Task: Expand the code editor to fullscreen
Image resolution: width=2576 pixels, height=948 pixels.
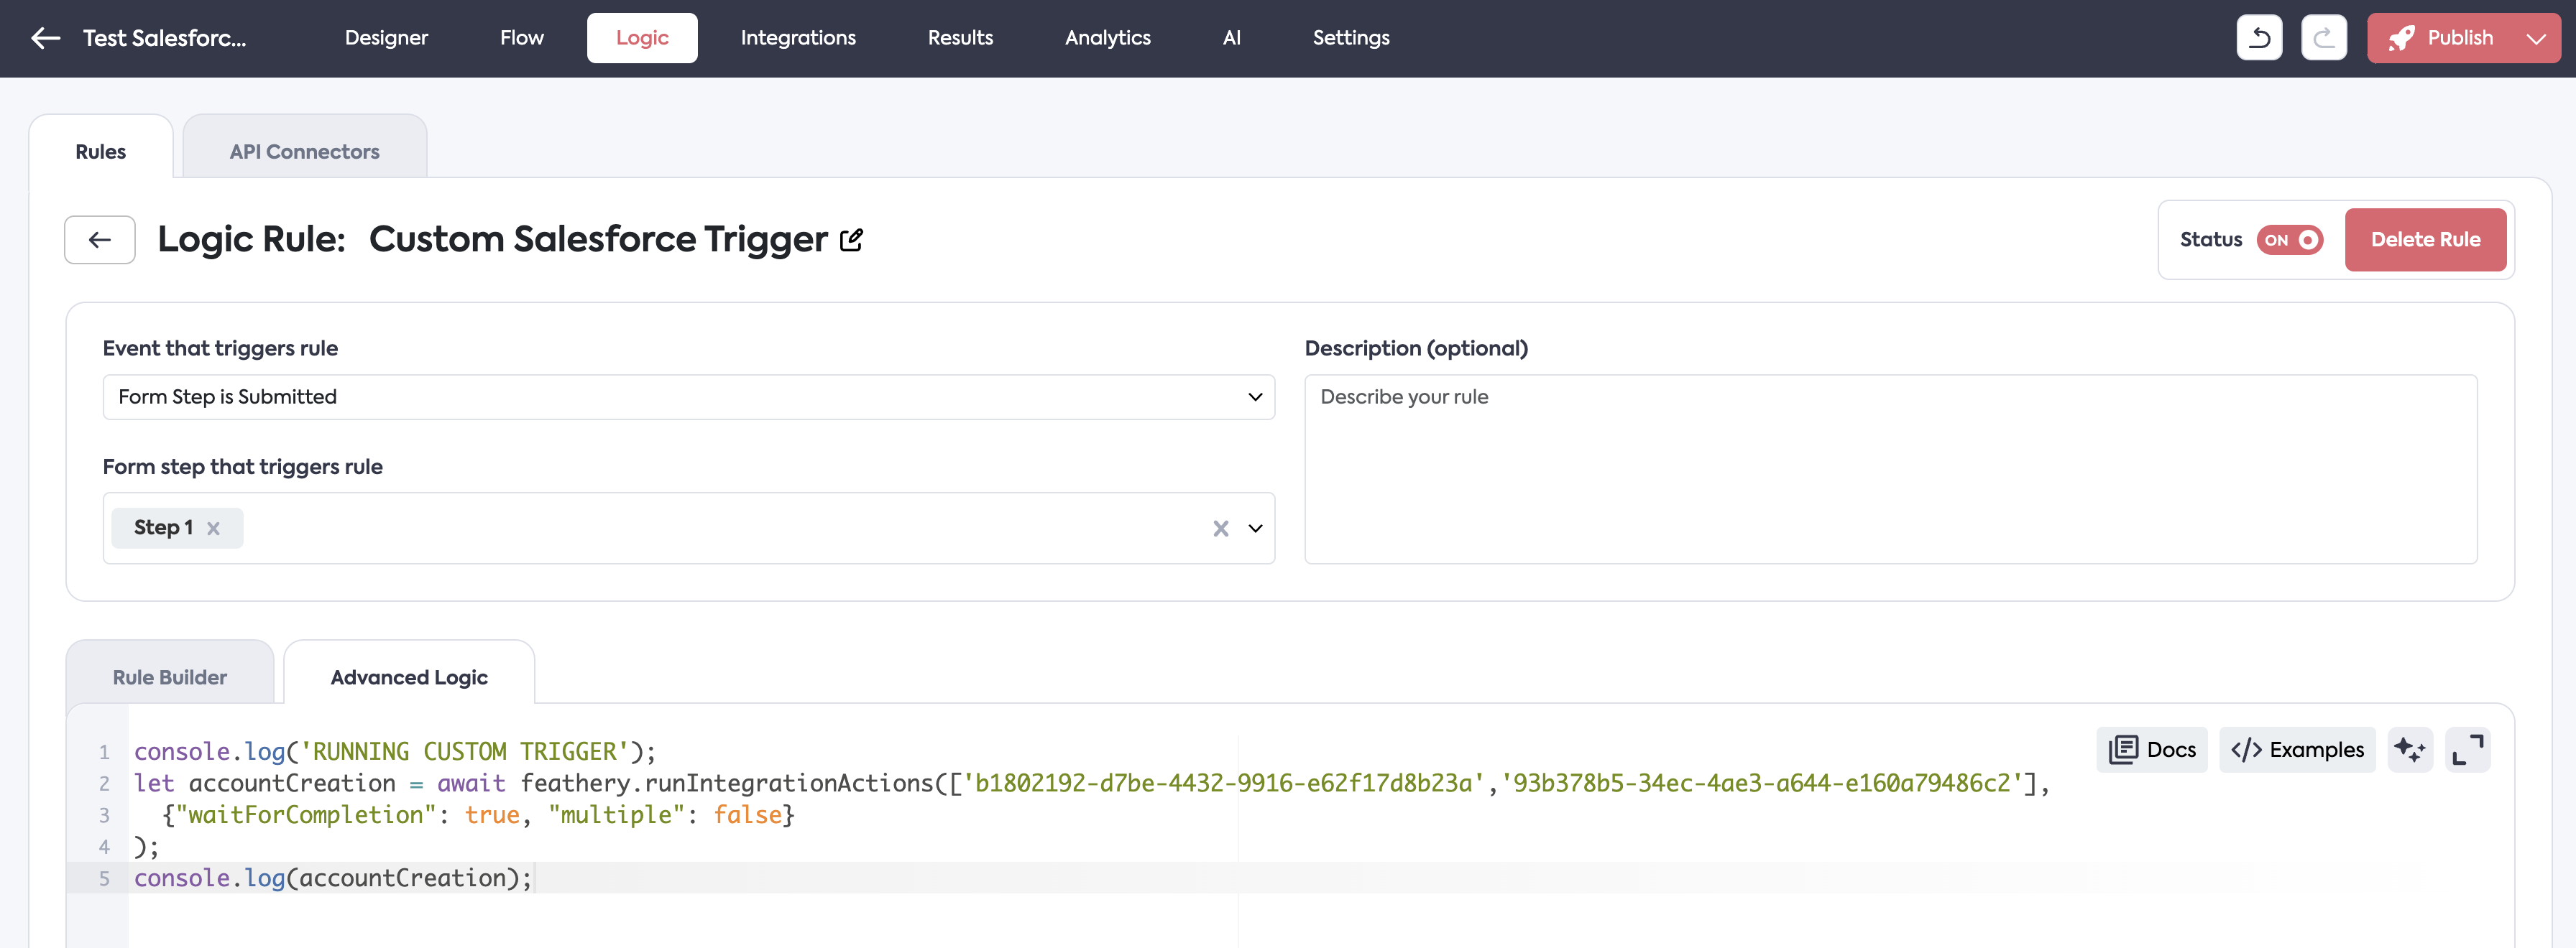Action: click(2467, 749)
